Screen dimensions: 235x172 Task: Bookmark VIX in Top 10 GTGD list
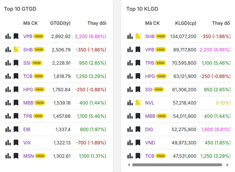click(x=16, y=143)
